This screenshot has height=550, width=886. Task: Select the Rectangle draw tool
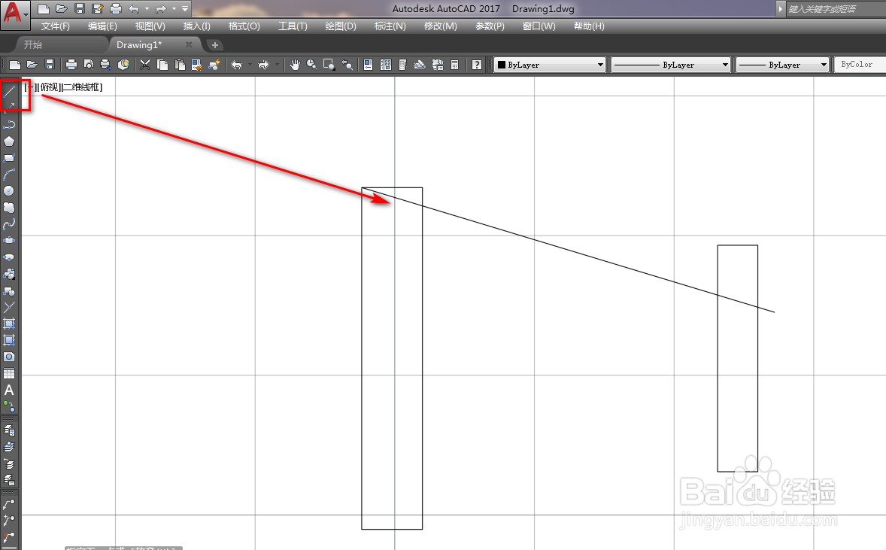[x=9, y=158]
